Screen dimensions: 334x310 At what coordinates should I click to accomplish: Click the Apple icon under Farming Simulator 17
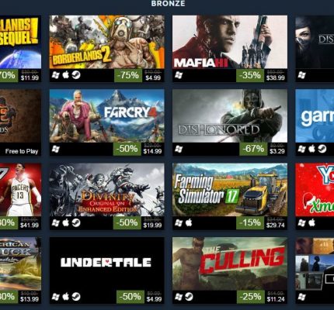[x=189, y=222]
